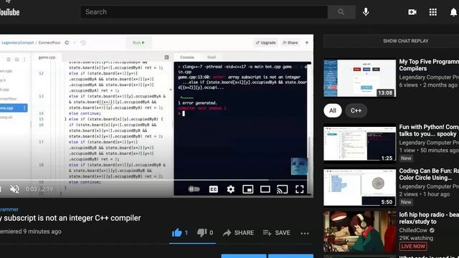The height and width of the screenshot is (258, 459).
Task: Switch to the Shell tab
Action: (x=212, y=57)
